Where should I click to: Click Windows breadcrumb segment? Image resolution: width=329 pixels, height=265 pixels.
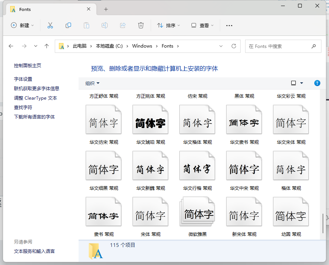point(142,46)
